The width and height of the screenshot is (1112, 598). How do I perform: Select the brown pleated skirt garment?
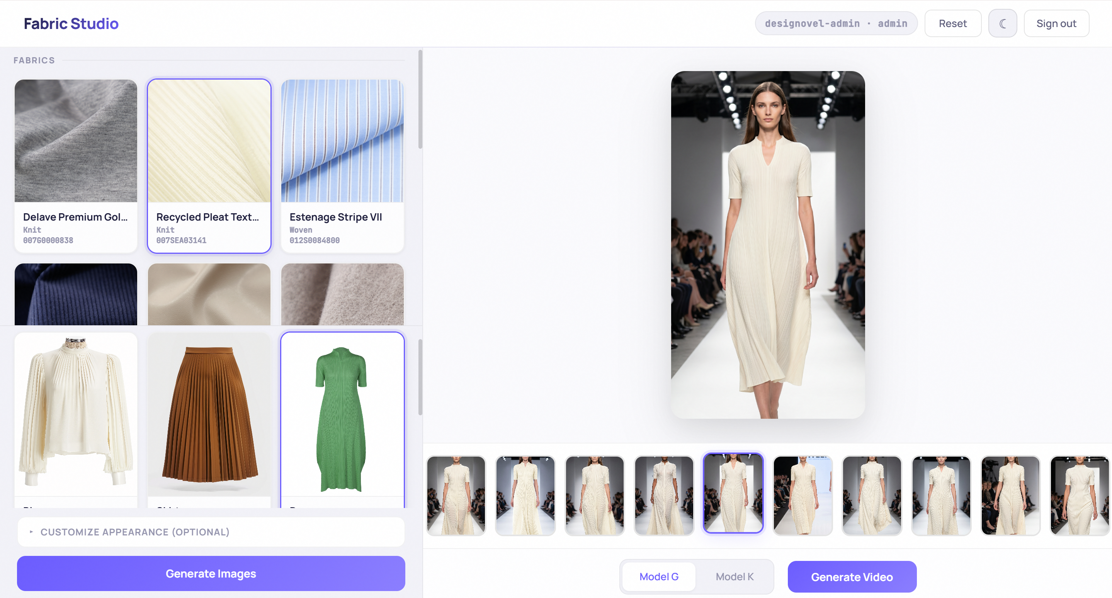tap(209, 420)
